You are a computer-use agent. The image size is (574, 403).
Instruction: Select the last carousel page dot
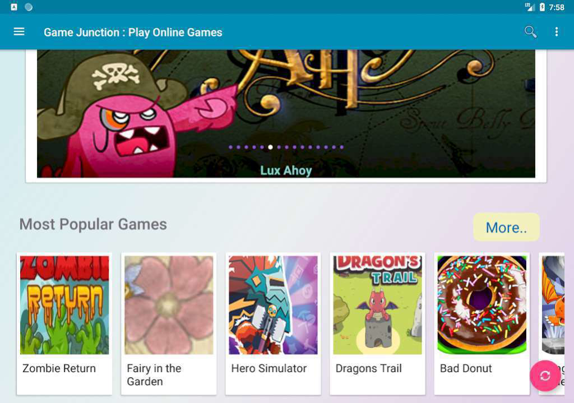coord(341,147)
